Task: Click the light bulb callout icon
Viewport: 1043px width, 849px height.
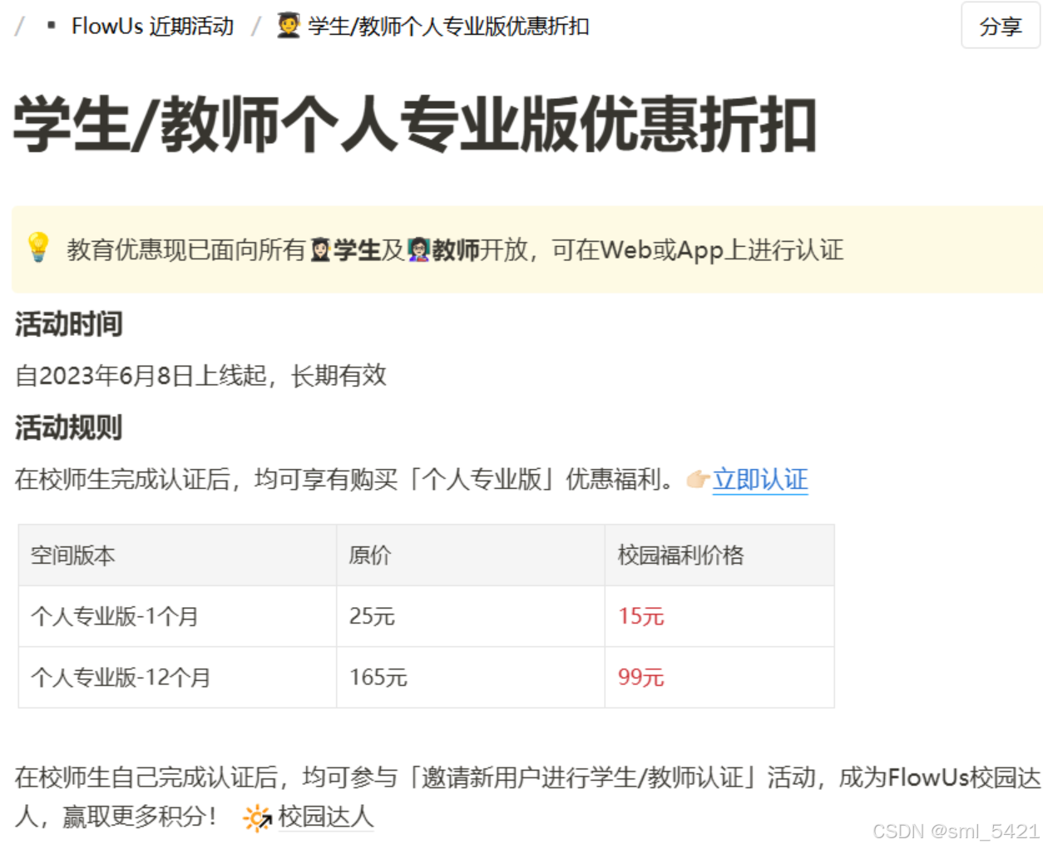Action: (x=38, y=248)
